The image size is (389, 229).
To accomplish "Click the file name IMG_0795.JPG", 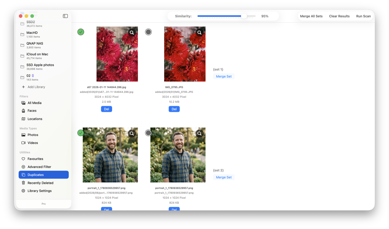I will click(174, 87).
